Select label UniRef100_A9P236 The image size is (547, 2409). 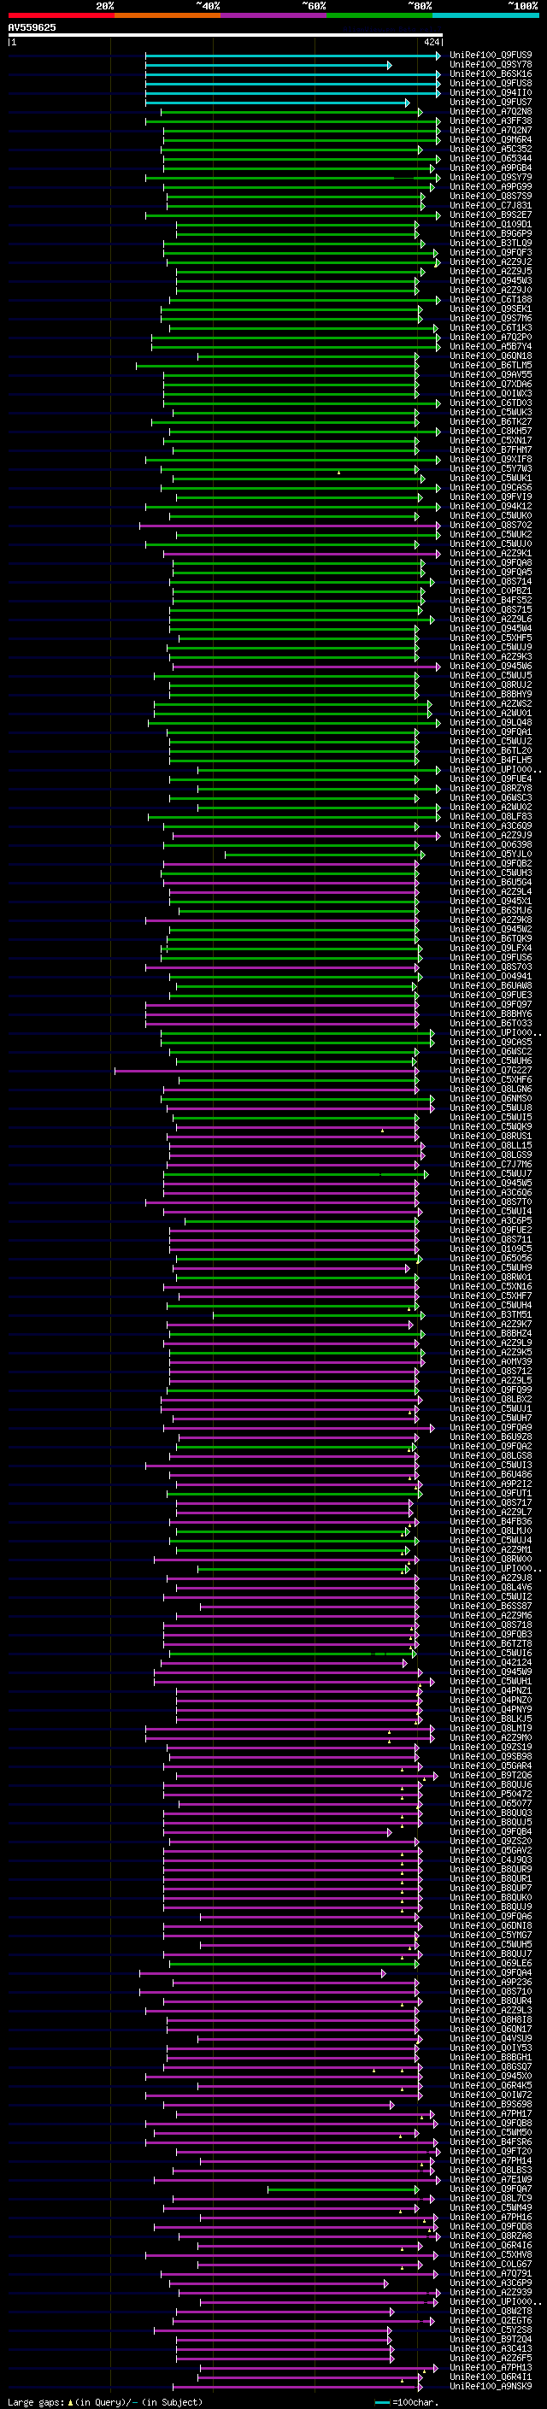pyautogui.click(x=491, y=1982)
